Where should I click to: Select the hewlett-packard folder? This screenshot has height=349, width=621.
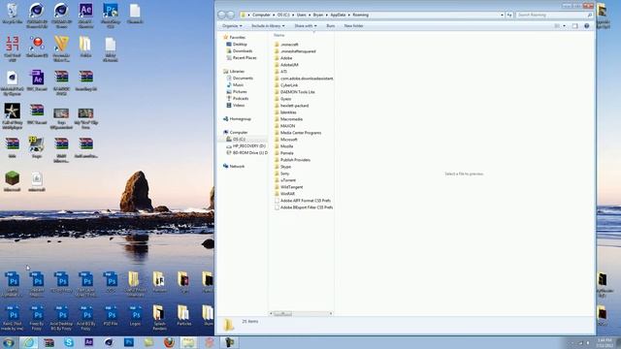click(294, 106)
